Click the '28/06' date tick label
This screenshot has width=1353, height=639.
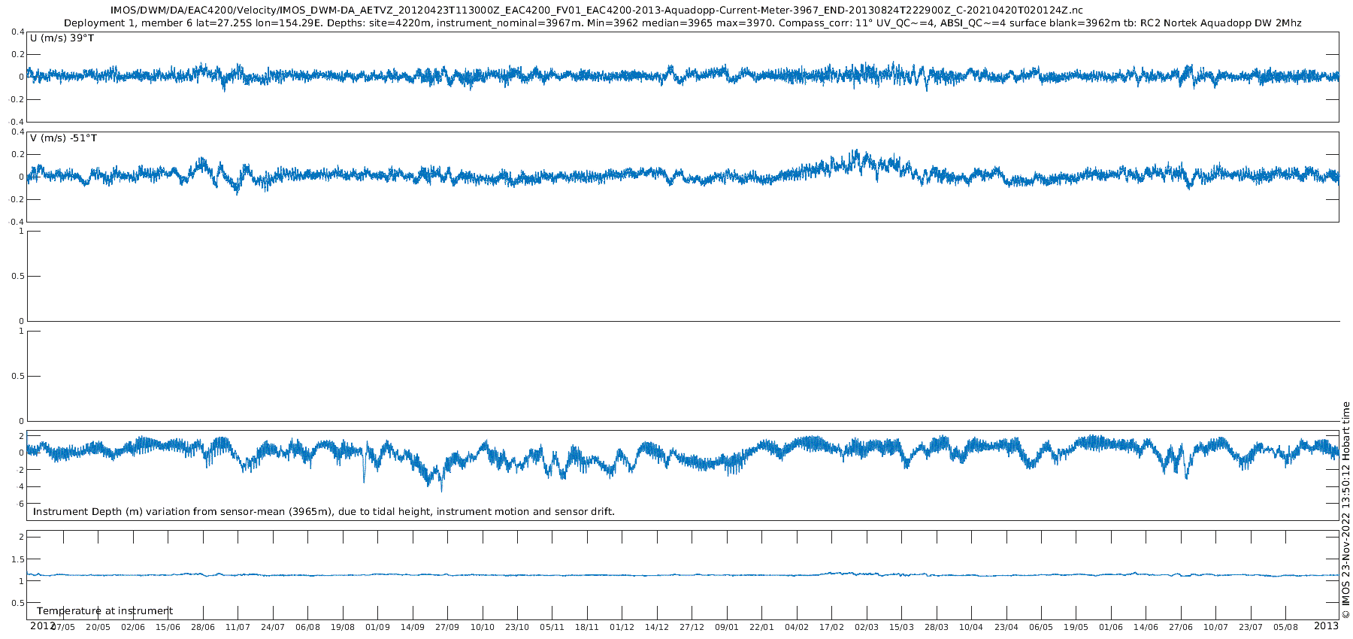click(x=203, y=627)
